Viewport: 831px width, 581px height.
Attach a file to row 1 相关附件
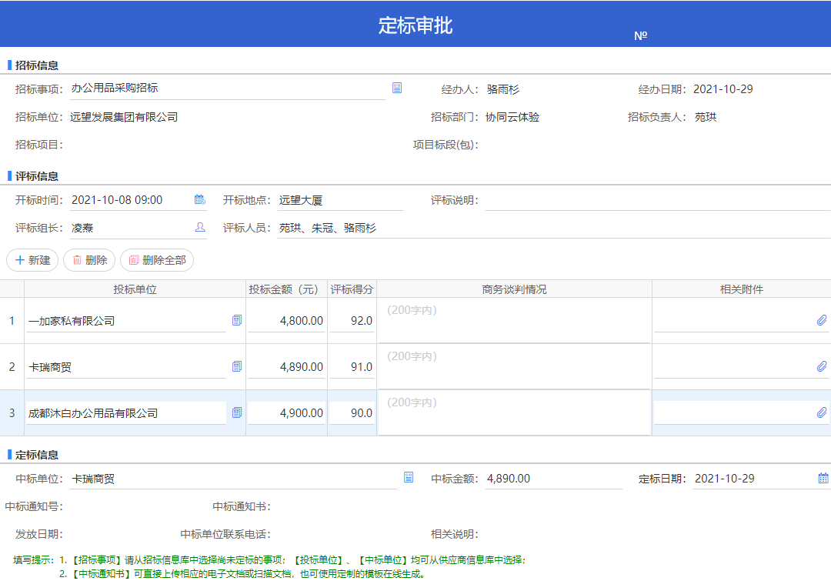pos(822,320)
